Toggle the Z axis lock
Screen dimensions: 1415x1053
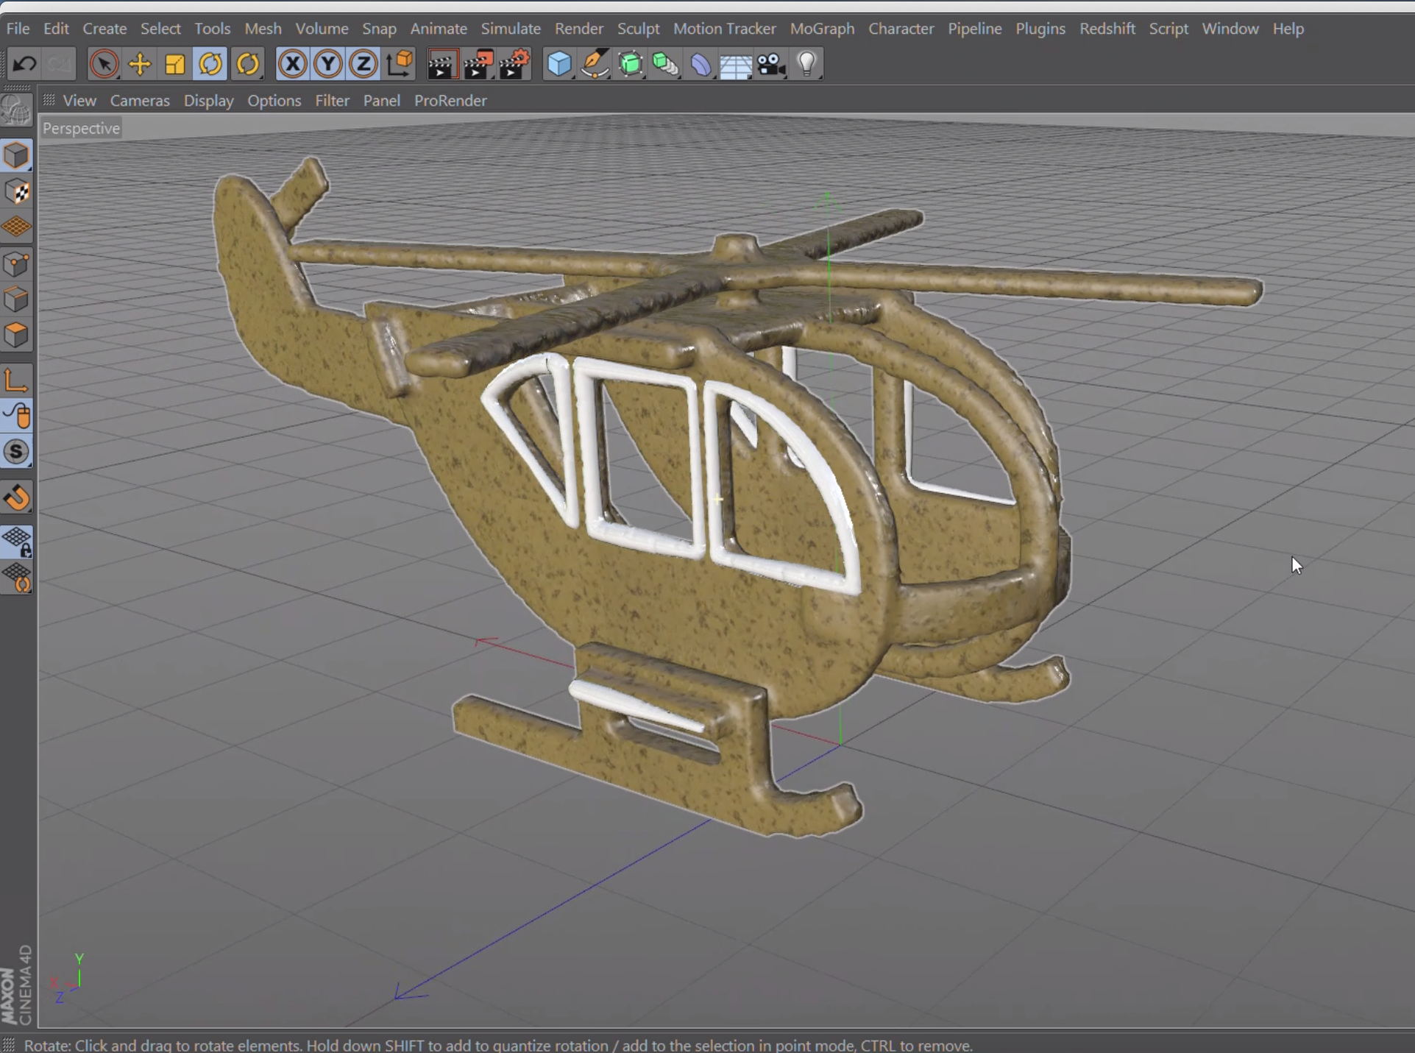click(x=363, y=64)
